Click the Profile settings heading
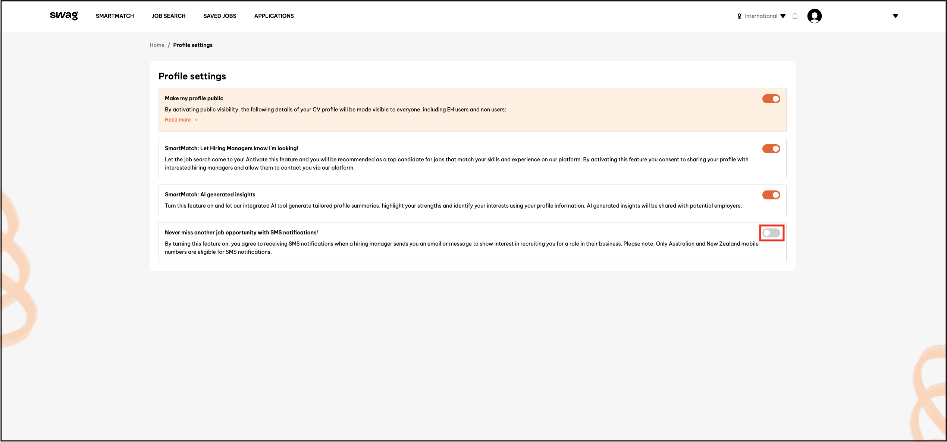Screen dimensions: 947x442 pyautogui.click(x=192, y=76)
